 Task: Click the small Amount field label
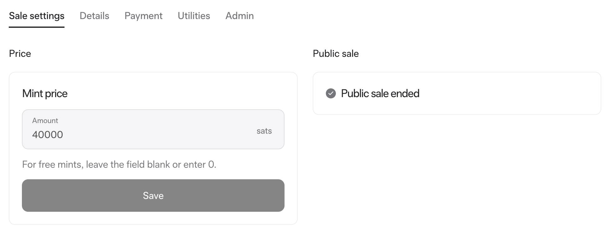click(45, 121)
